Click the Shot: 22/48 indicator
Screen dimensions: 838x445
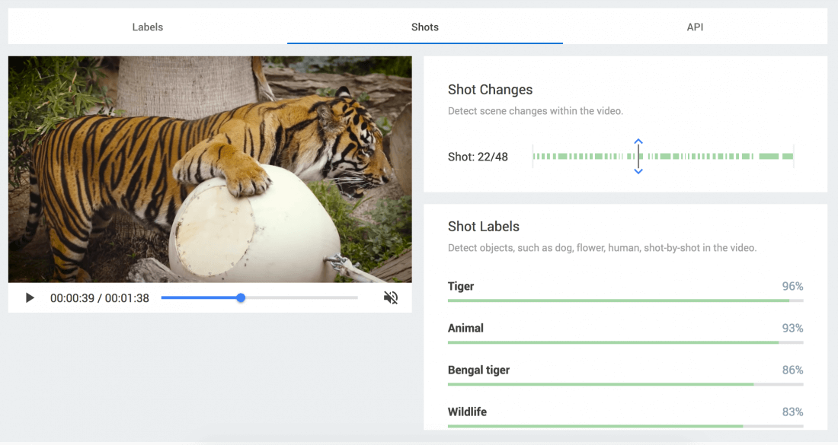476,156
